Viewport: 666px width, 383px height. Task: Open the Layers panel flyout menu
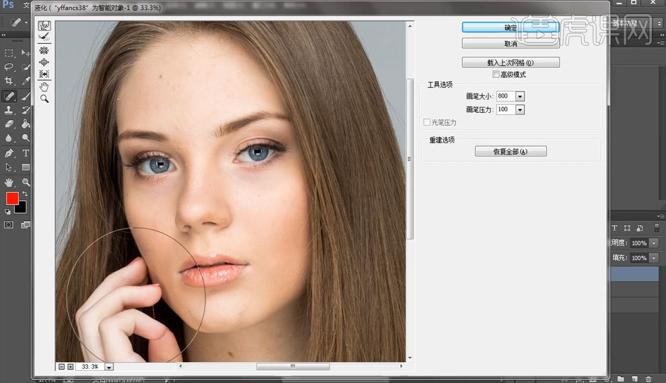coord(661,216)
